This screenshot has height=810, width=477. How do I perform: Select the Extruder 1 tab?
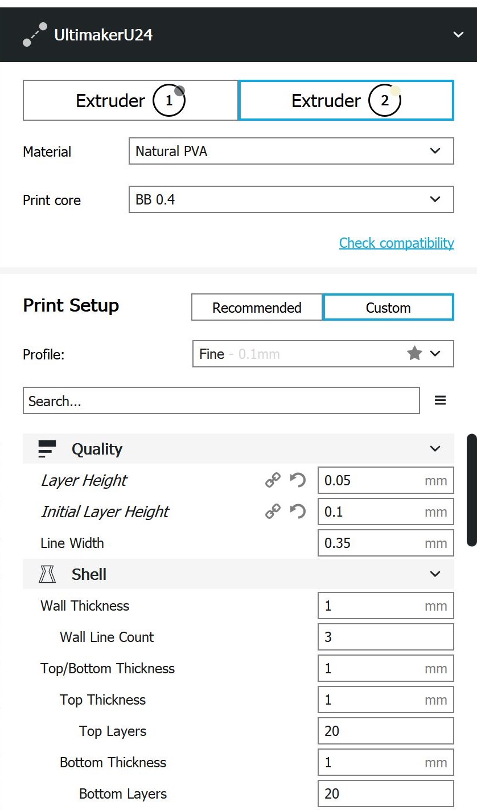pyautogui.click(x=130, y=101)
